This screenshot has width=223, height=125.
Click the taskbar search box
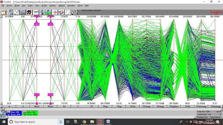point(33,122)
